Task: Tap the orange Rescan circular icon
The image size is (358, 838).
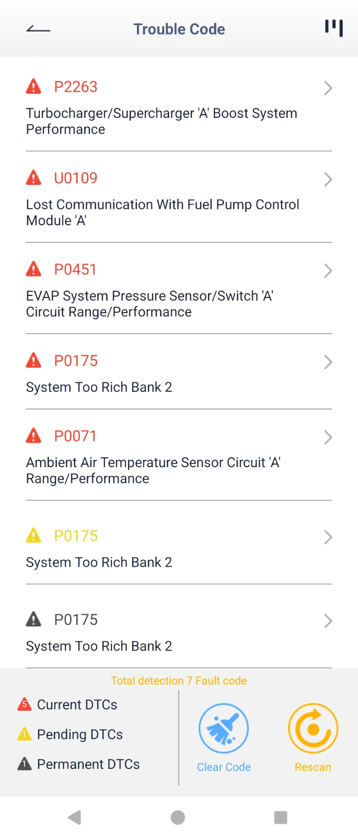Action: [x=313, y=729]
